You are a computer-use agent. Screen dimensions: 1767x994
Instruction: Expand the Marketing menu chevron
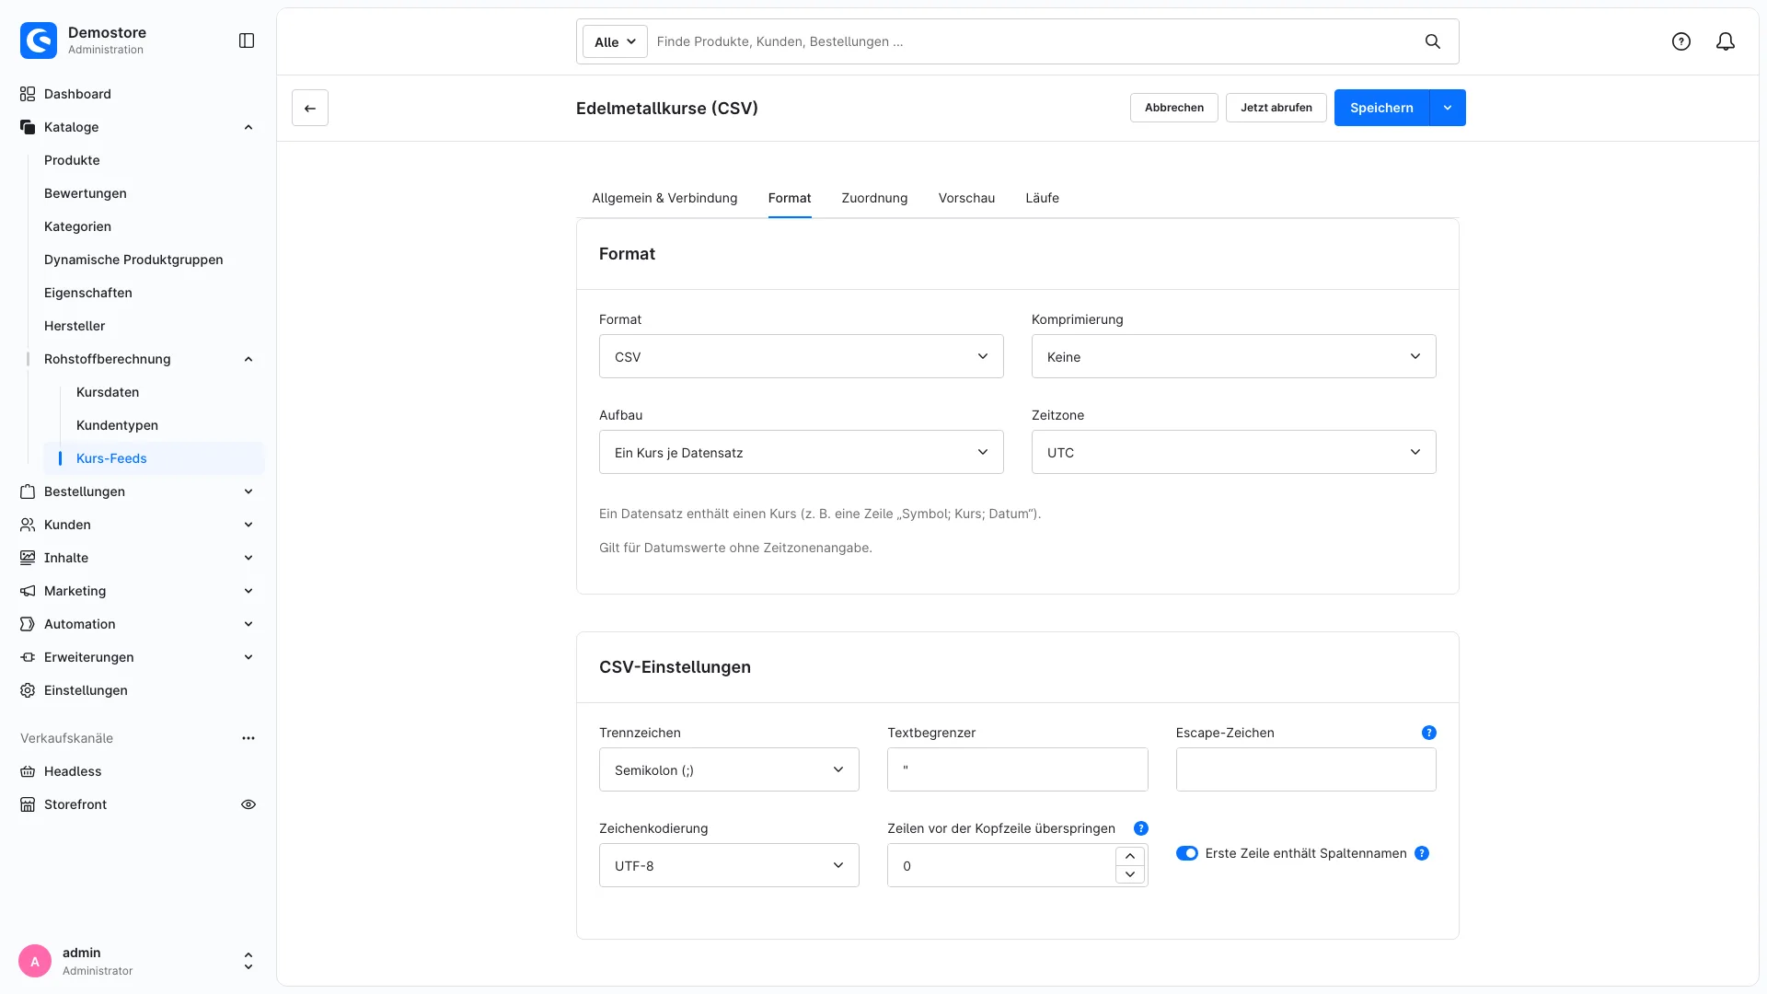[248, 591]
